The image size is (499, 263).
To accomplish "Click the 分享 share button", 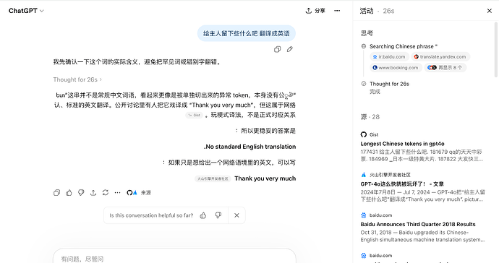I will pyautogui.click(x=315, y=11).
